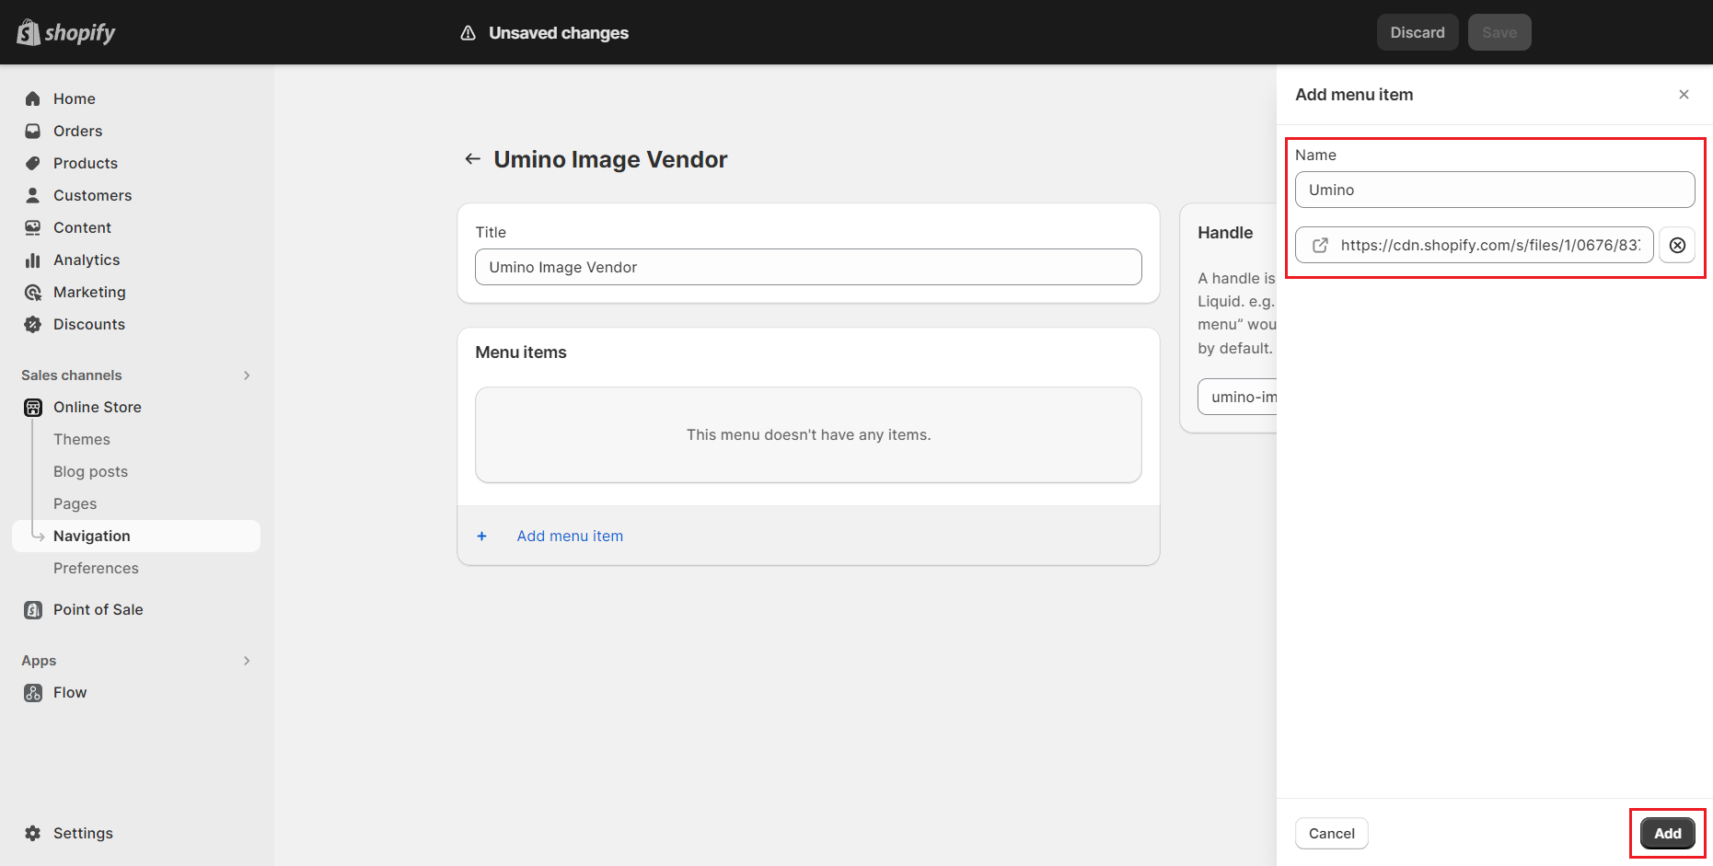Screen dimensions: 1713x866
Task: Click the Discard button
Action: 1417,32
